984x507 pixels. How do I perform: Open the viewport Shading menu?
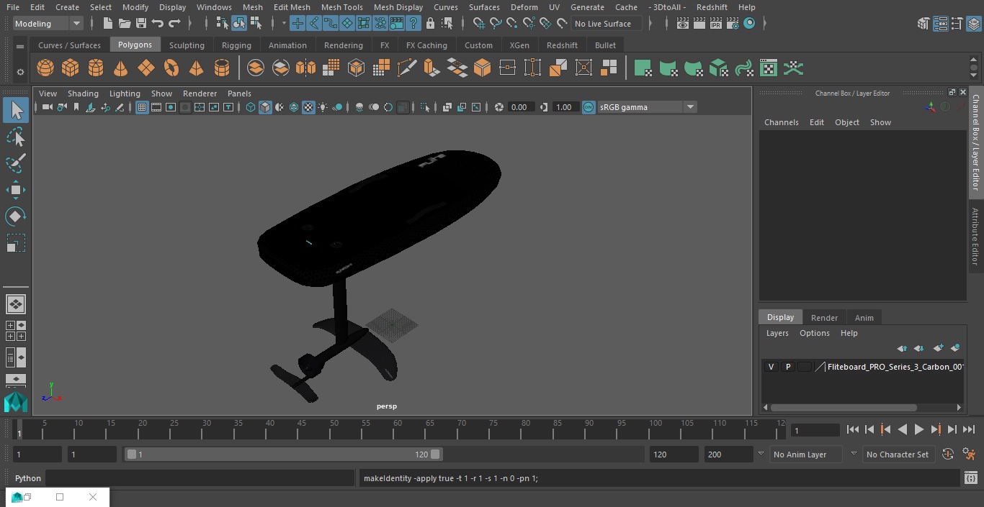pos(83,93)
